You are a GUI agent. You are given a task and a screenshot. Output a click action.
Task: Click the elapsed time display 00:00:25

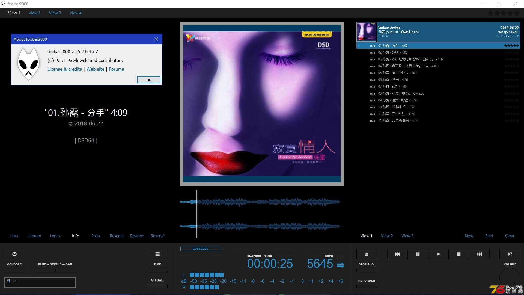(270, 264)
